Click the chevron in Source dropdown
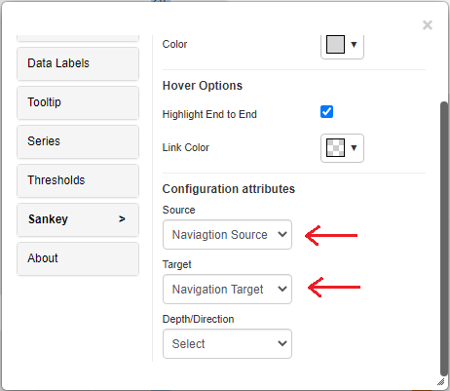 (282, 234)
